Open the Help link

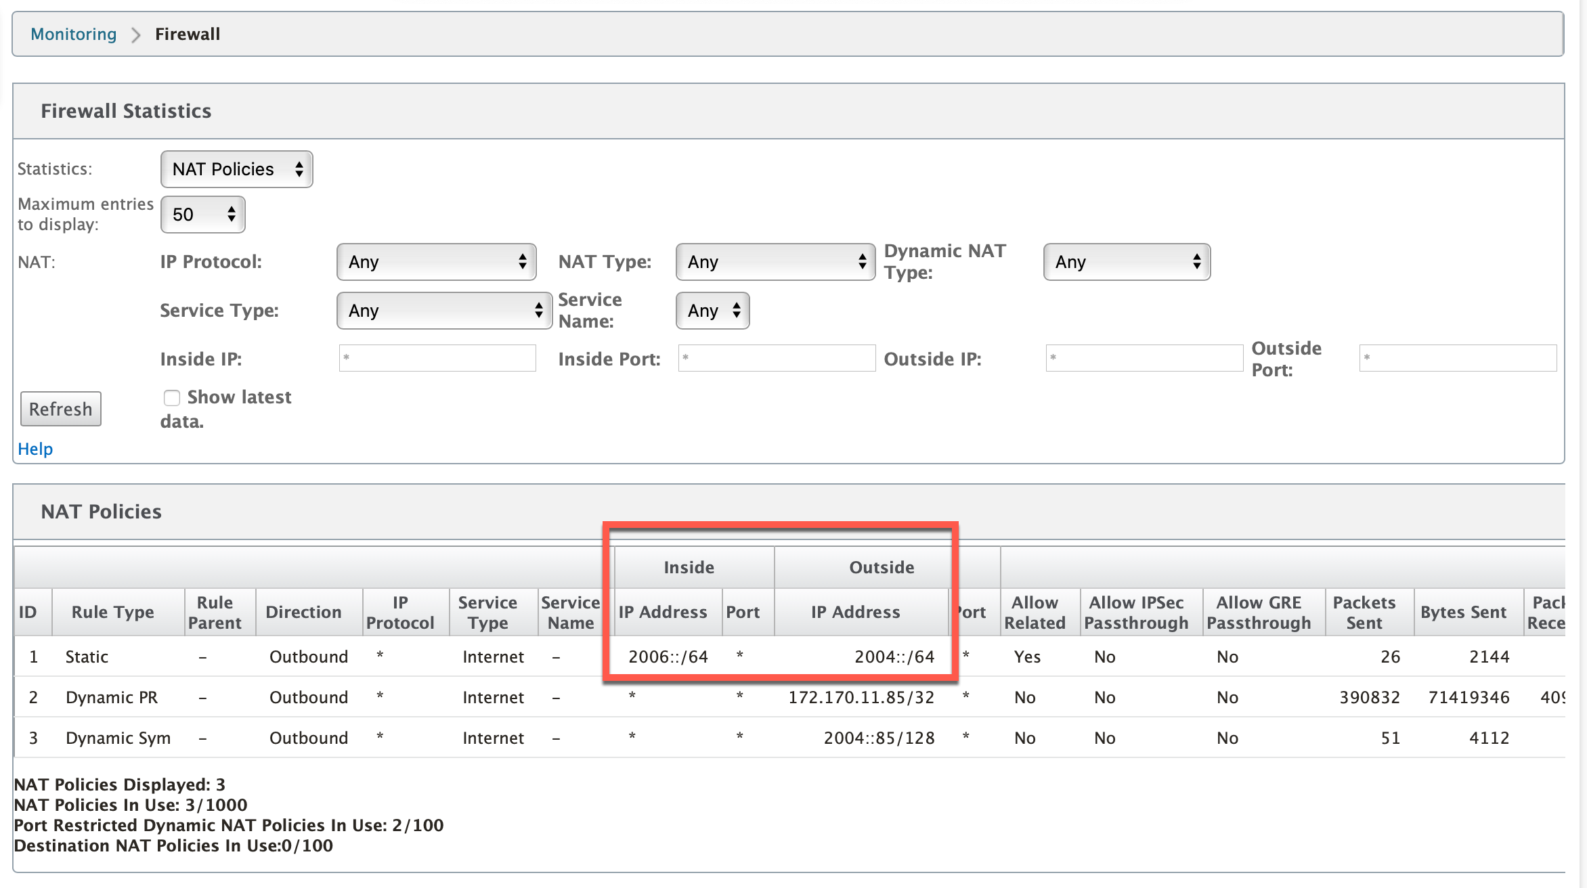tap(35, 449)
